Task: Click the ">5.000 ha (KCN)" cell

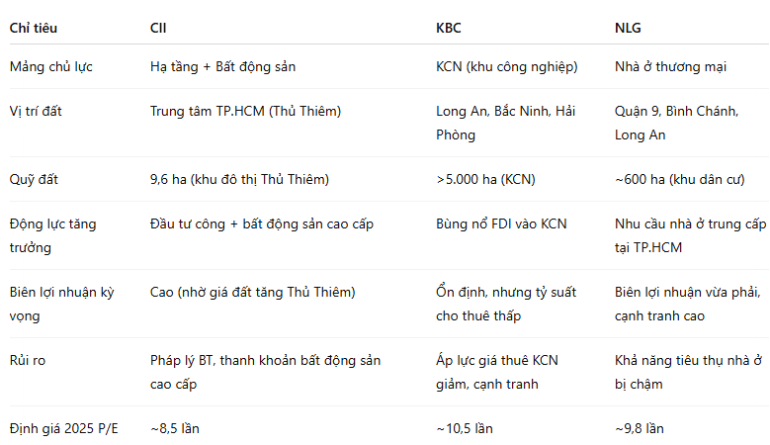Action: (x=483, y=179)
